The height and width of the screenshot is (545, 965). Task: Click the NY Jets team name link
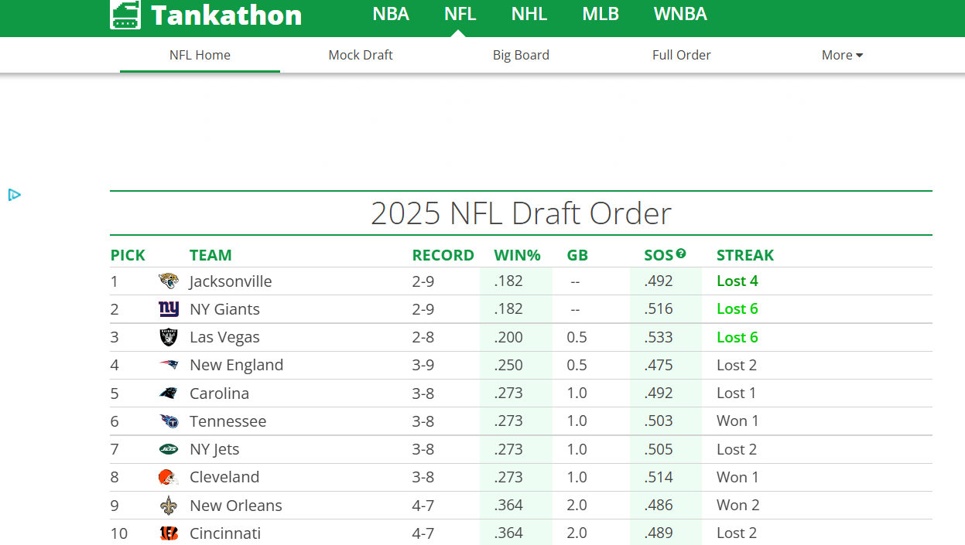214,449
